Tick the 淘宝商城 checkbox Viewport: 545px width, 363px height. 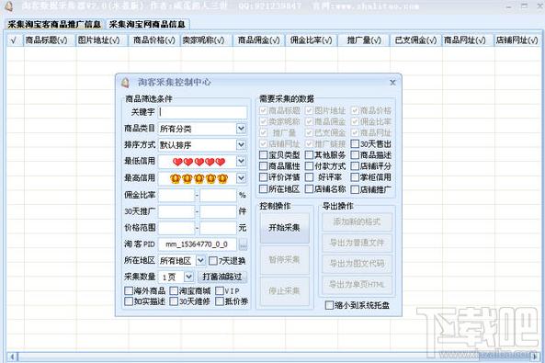click(174, 290)
